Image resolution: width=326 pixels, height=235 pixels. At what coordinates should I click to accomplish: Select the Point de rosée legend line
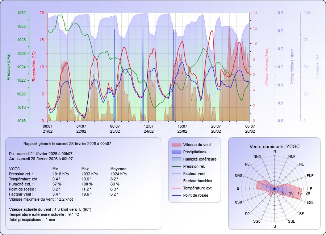[x=176, y=195]
